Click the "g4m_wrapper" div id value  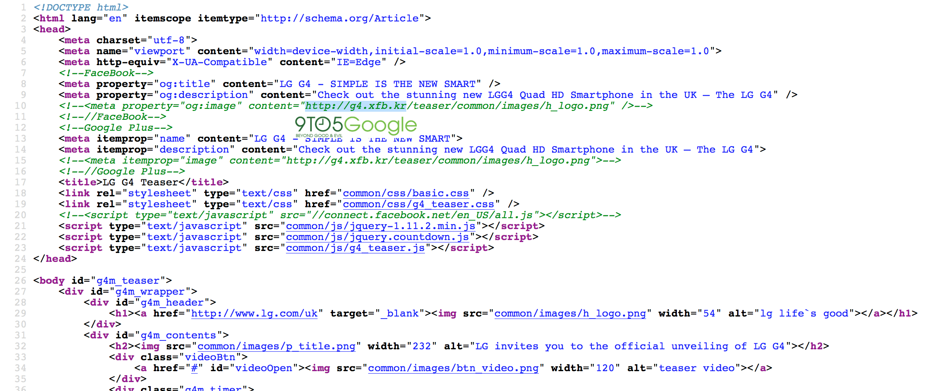pos(150,292)
